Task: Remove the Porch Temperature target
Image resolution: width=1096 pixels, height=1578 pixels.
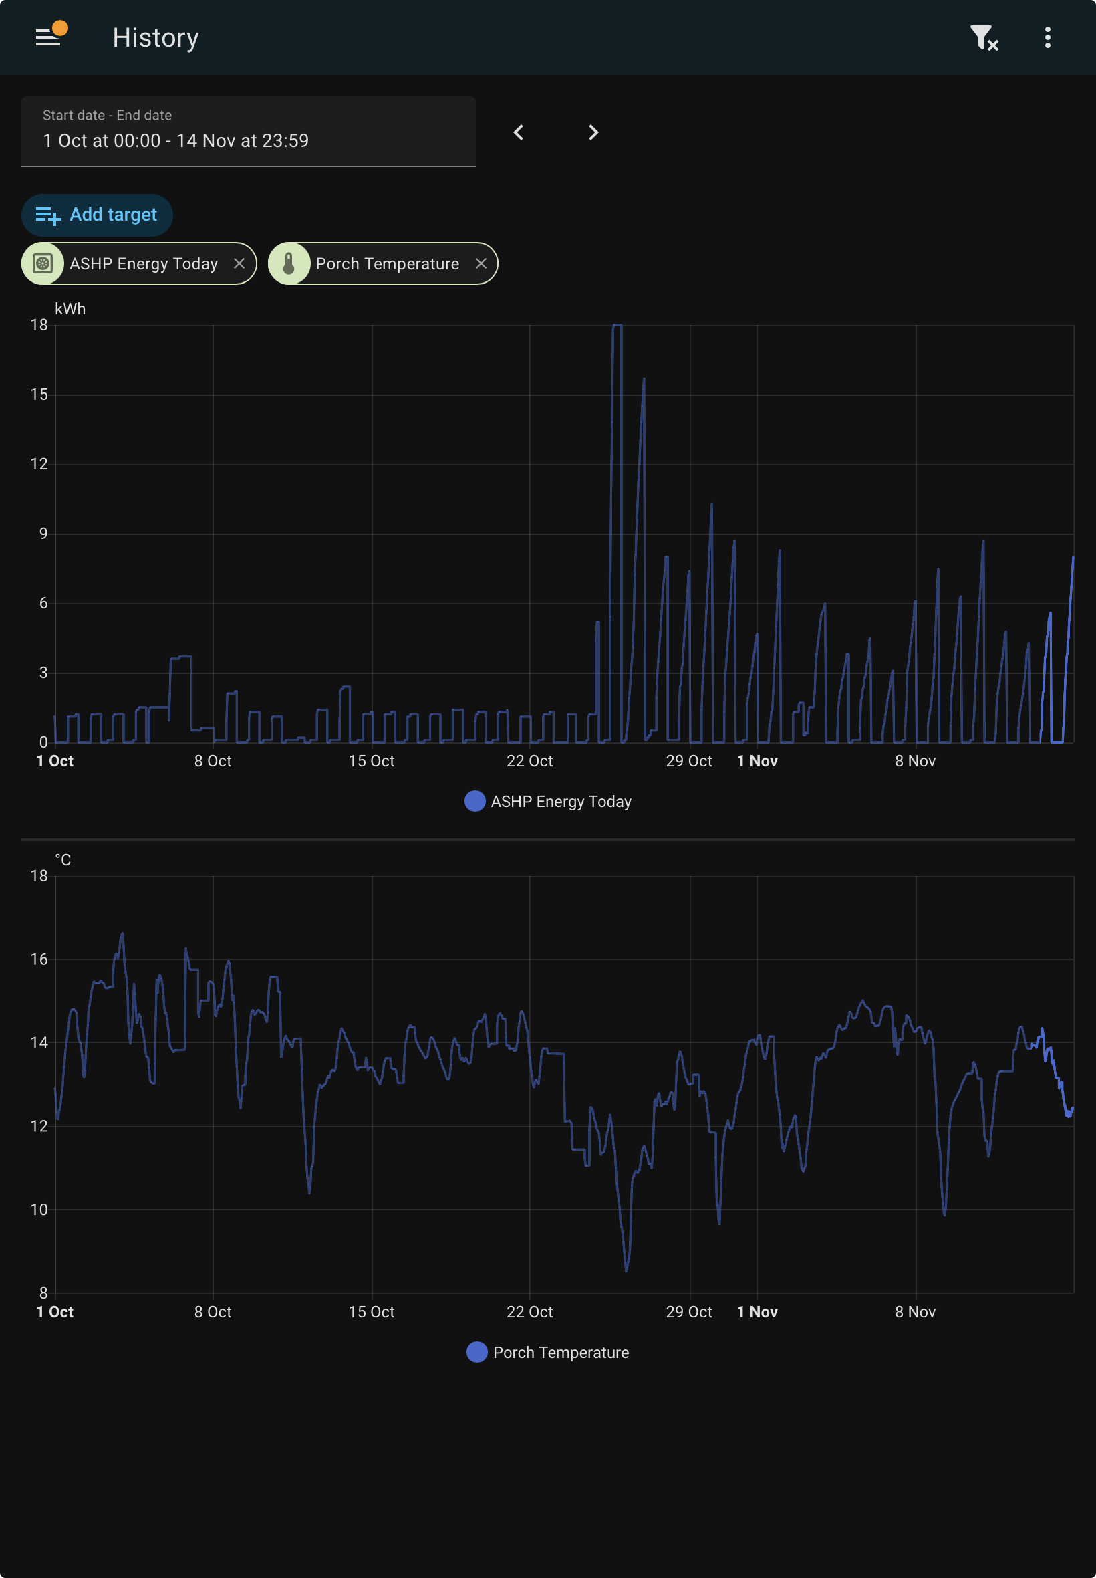Action: [481, 264]
